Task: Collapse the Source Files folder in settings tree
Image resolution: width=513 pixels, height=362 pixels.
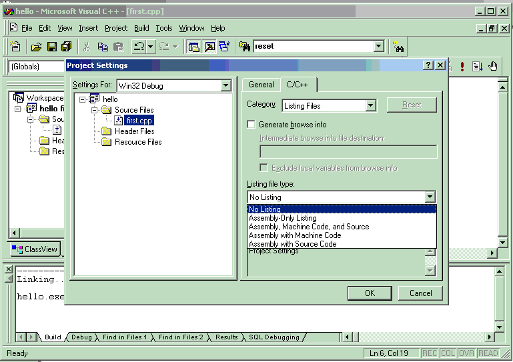Action: coord(94,110)
